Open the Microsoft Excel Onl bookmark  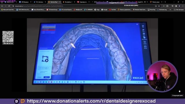tap(8, 10)
